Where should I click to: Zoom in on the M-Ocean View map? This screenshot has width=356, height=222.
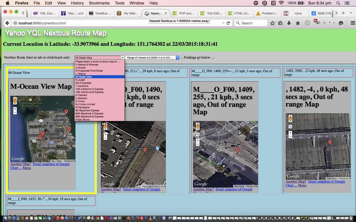click(x=15, y=109)
